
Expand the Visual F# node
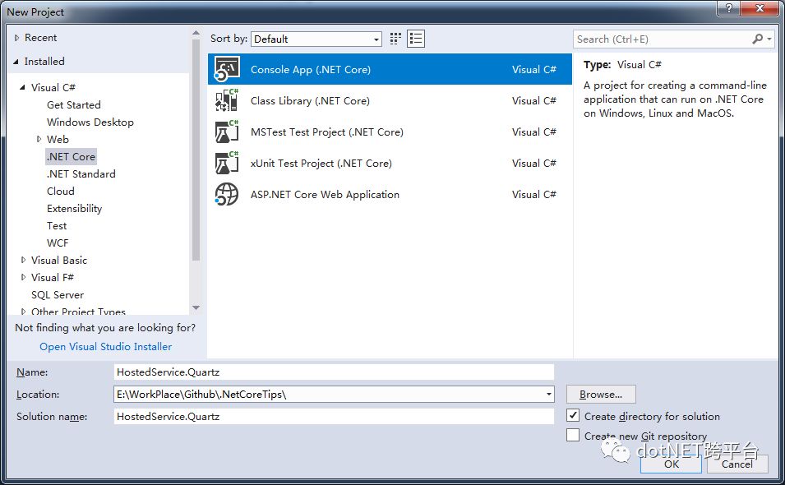click(x=23, y=277)
